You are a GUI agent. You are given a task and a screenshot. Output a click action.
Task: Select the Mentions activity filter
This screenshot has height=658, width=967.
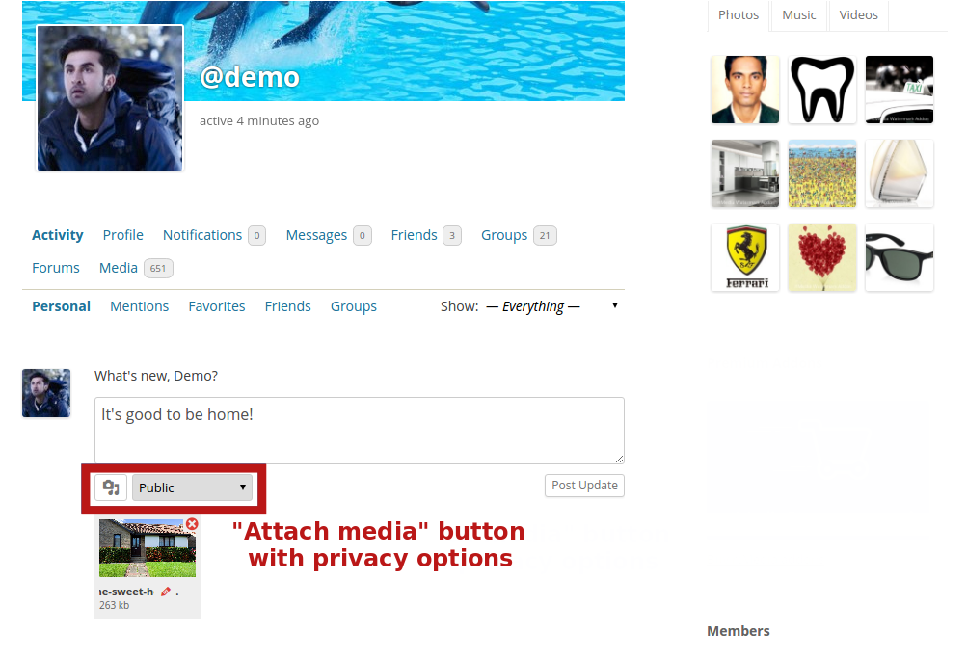tap(139, 306)
